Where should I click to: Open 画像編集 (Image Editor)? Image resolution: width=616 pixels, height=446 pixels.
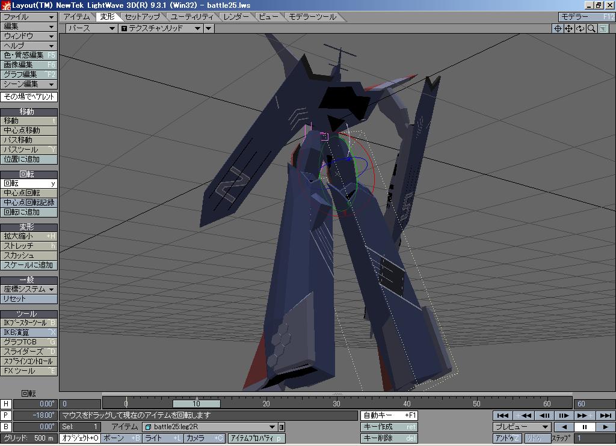tap(29, 65)
